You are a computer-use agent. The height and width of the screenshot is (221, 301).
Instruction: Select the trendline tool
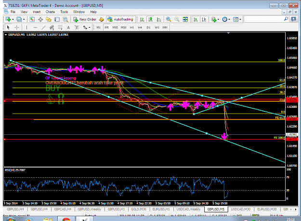[43, 27]
